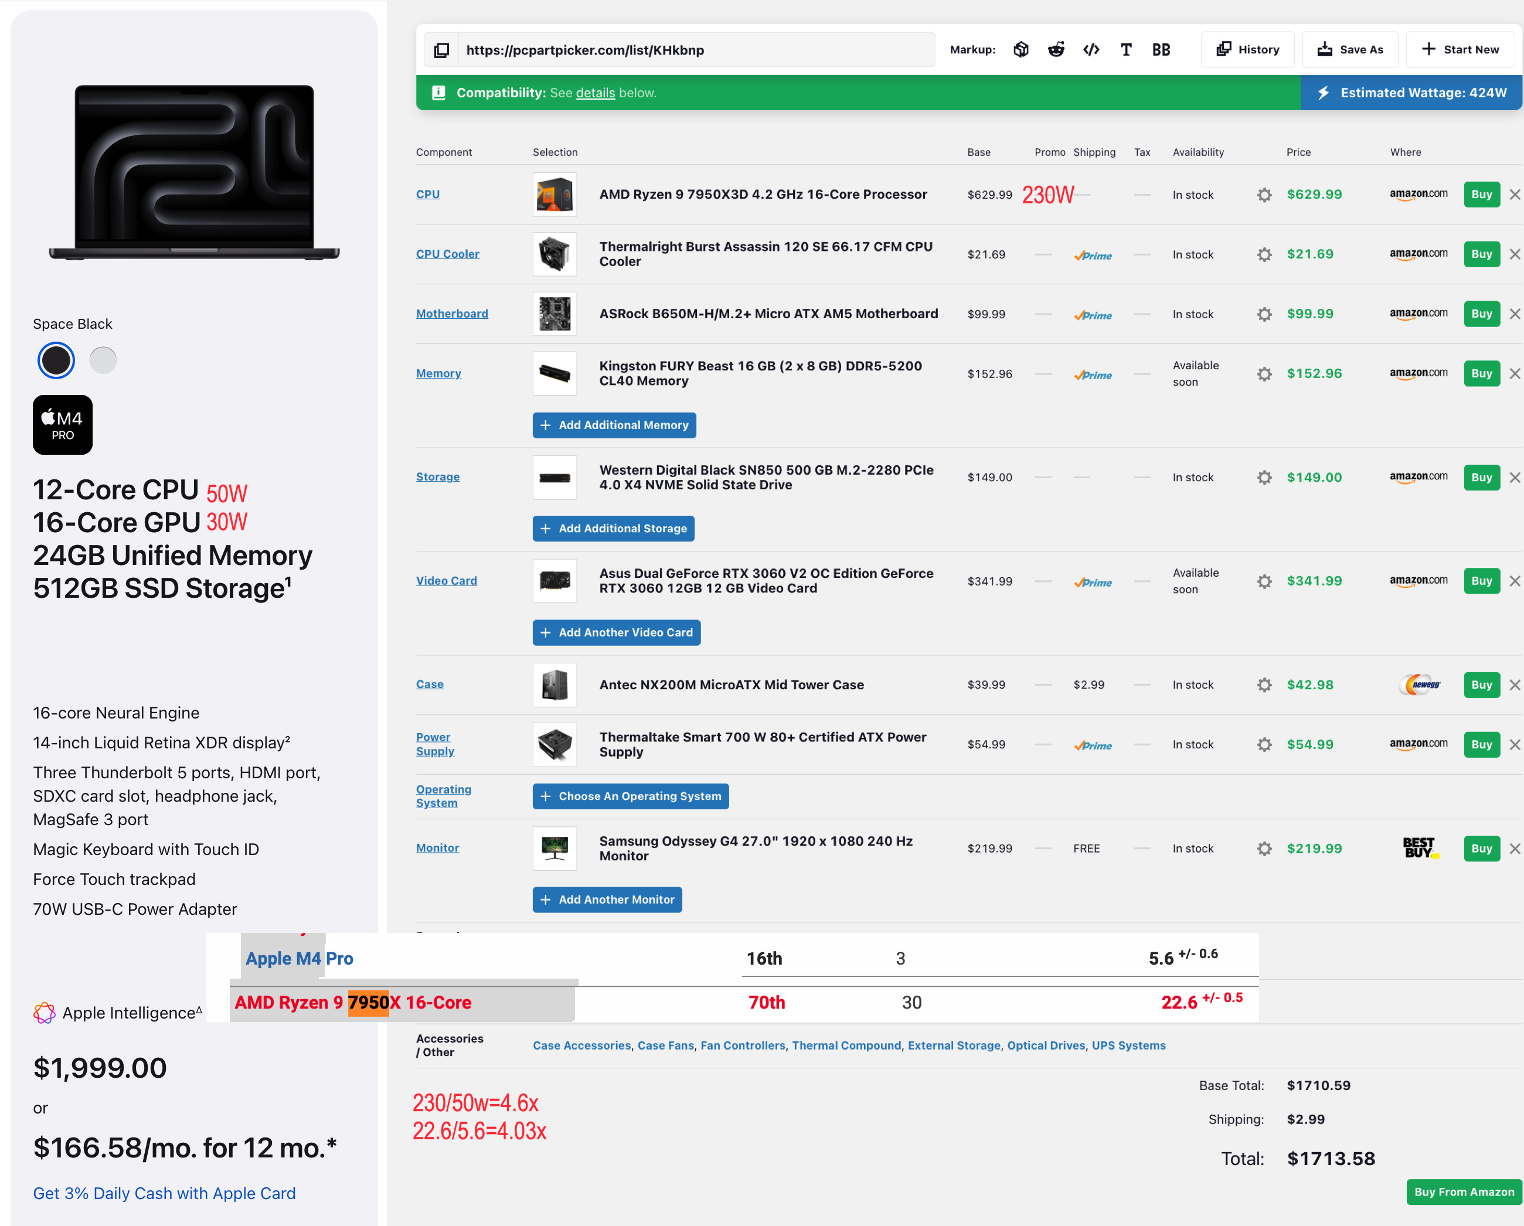Image resolution: width=1524 pixels, height=1226 pixels.
Task: Click Save As button
Action: (x=1349, y=49)
